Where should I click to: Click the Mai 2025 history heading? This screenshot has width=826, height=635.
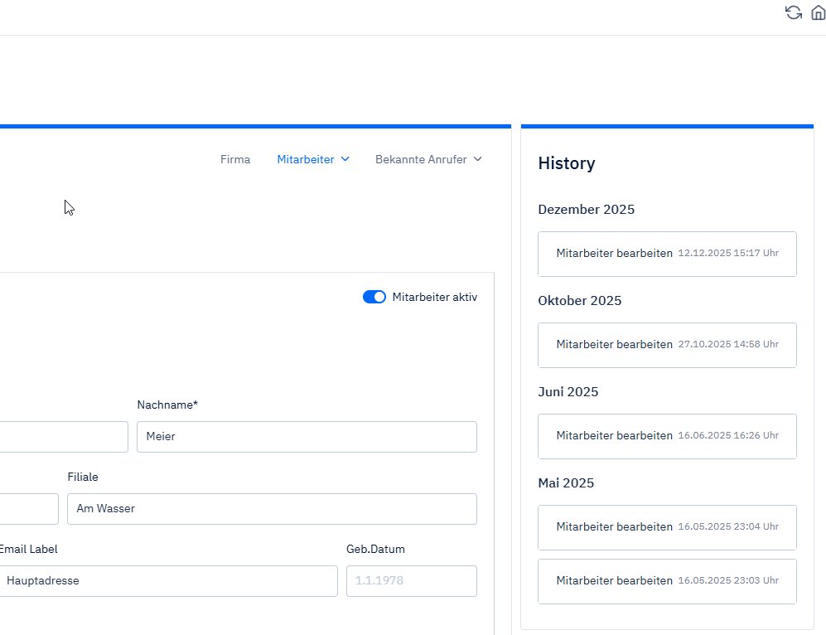tap(566, 483)
